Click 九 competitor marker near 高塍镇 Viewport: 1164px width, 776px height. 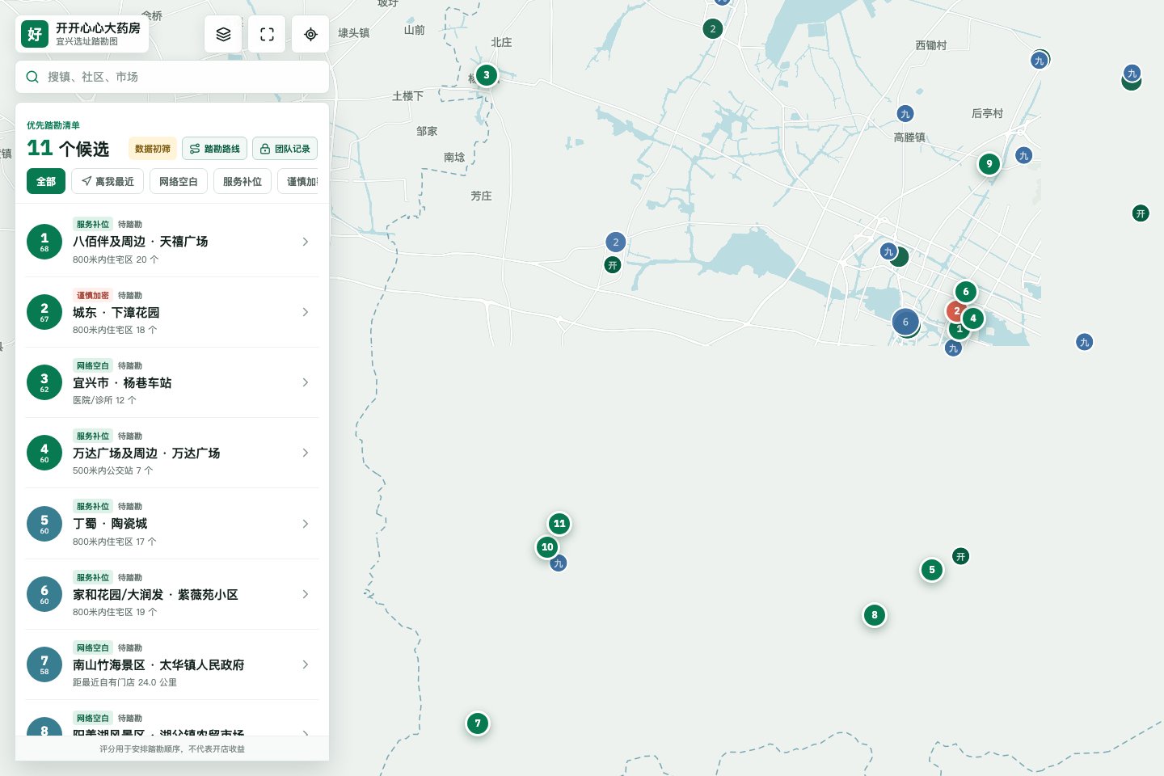[905, 114]
